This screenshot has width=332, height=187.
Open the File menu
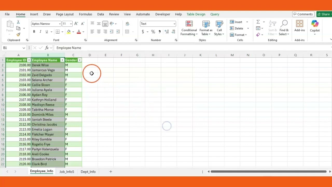[7, 14]
